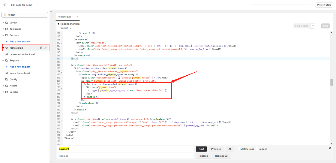
Task: Collapse the Sections folder
Action: click(3, 35)
